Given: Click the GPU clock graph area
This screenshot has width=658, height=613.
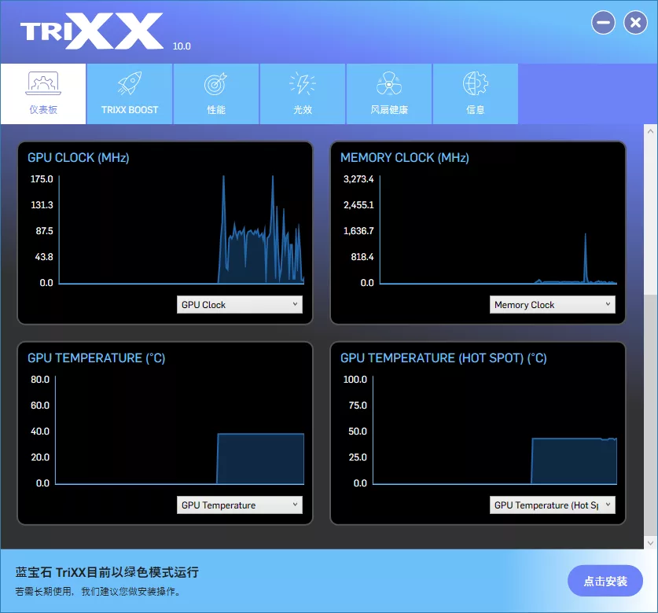Looking at the screenshot, I should 182,229.
